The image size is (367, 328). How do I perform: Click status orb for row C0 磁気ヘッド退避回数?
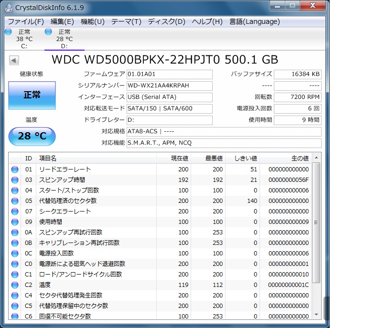point(15,264)
